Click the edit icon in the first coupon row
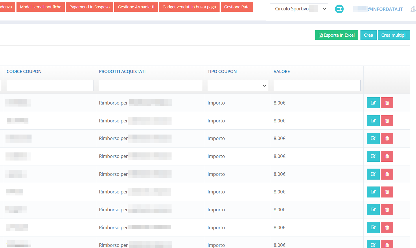Screen dimensions: 416x248 (373, 103)
